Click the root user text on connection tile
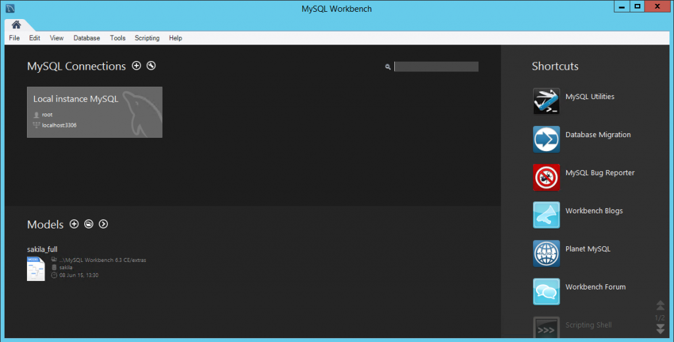 pyautogui.click(x=47, y=115)
